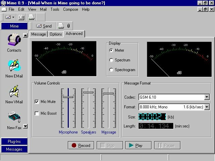215x161 pixels.
Task: Click the envelope new-message toolbar icon
Action: pos(8,17)
